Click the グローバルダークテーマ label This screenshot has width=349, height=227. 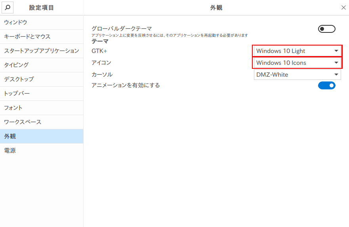pos(122,28)
